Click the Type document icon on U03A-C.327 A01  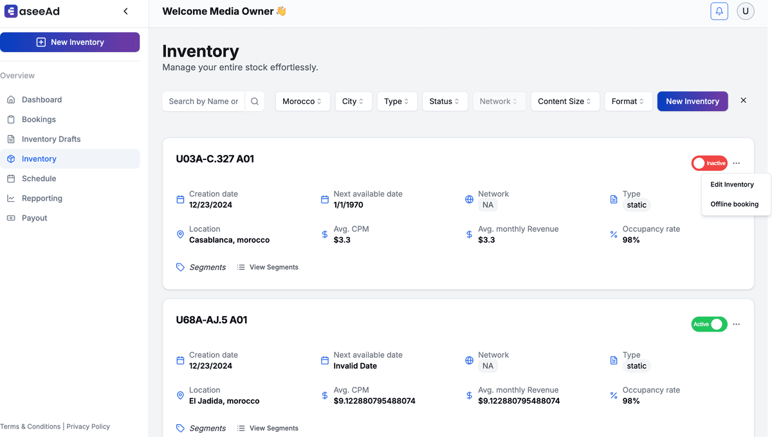[x=614, y=199]
